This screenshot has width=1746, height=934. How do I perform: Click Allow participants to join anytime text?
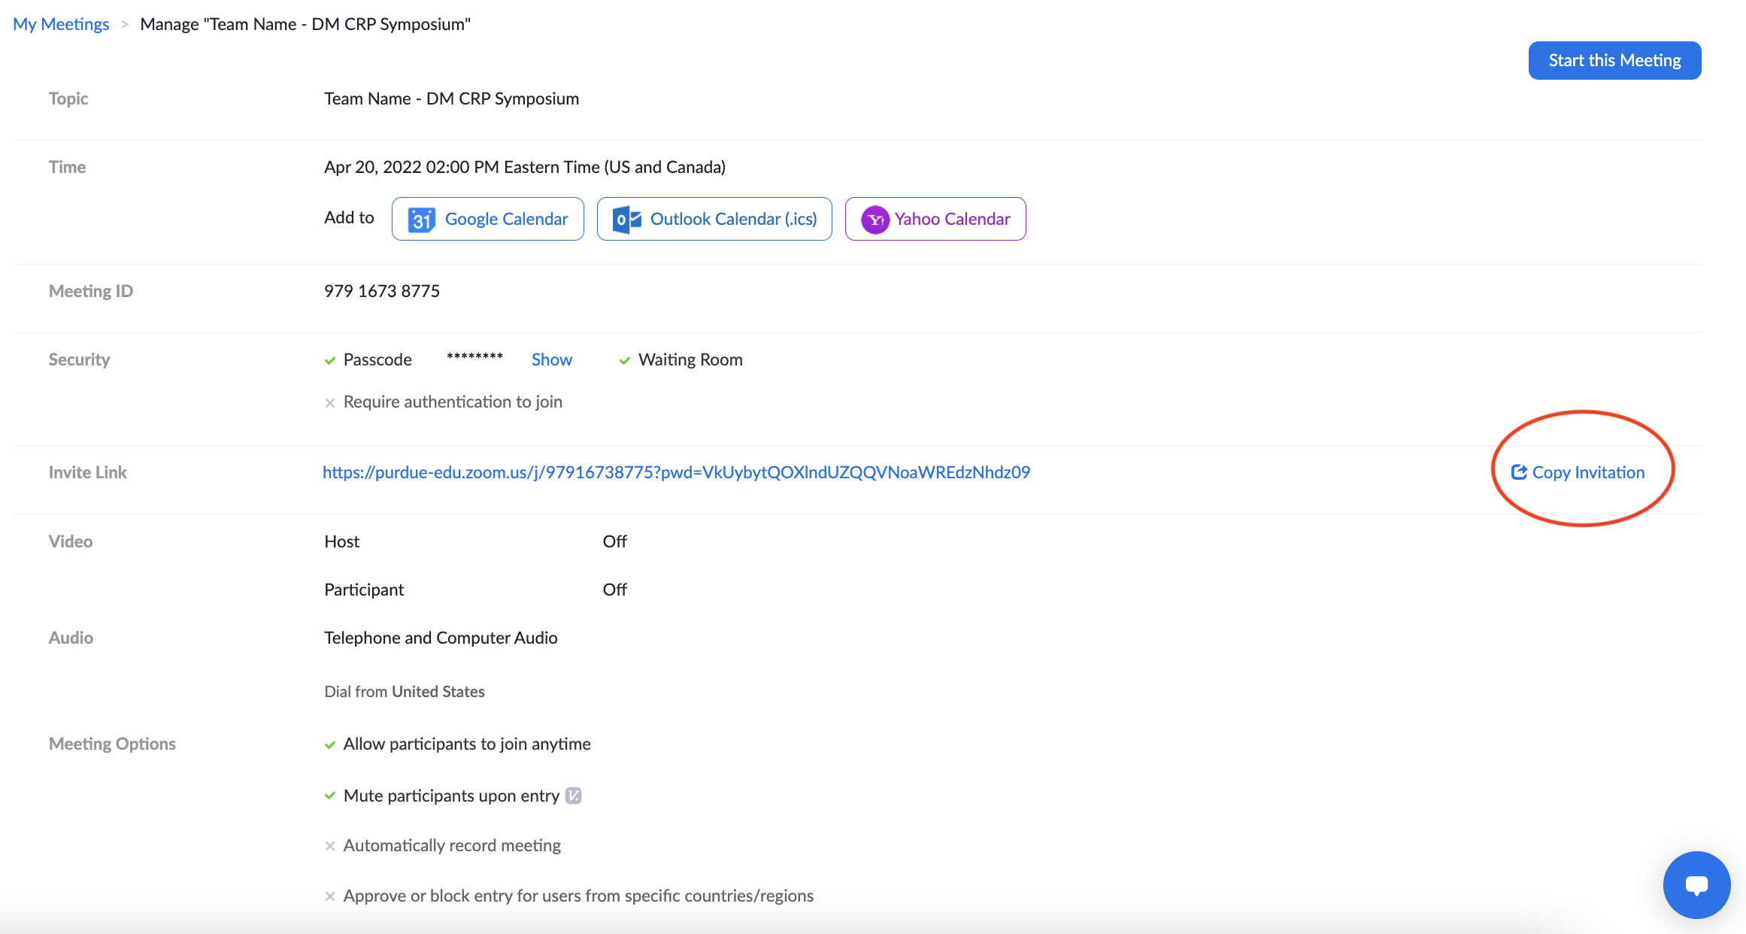tap(467, 744)
